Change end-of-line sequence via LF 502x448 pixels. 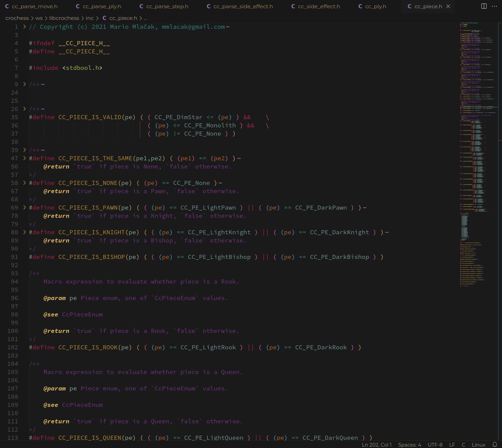[452, 445]
